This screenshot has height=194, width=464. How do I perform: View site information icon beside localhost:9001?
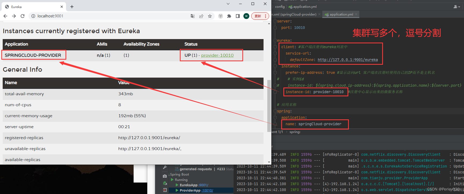[x=33, y=16]
